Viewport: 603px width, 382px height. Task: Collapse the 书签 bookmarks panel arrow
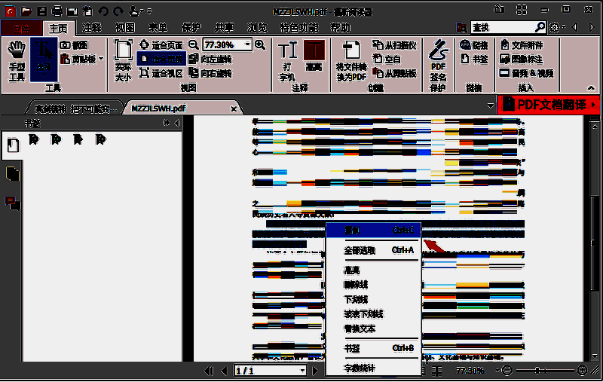click(x=177, y=123)
